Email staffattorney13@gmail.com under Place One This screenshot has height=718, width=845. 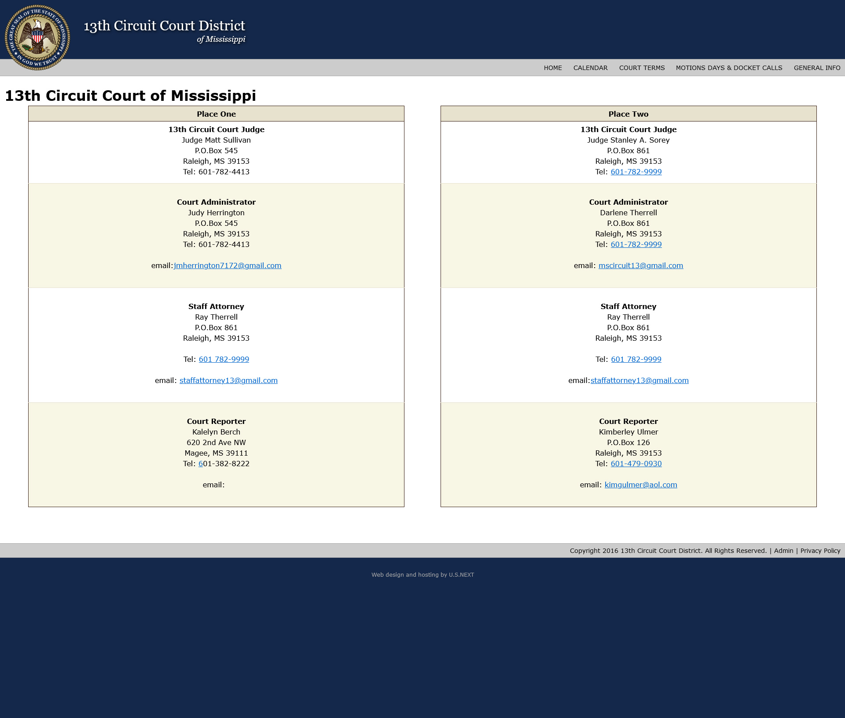(228, 380)
